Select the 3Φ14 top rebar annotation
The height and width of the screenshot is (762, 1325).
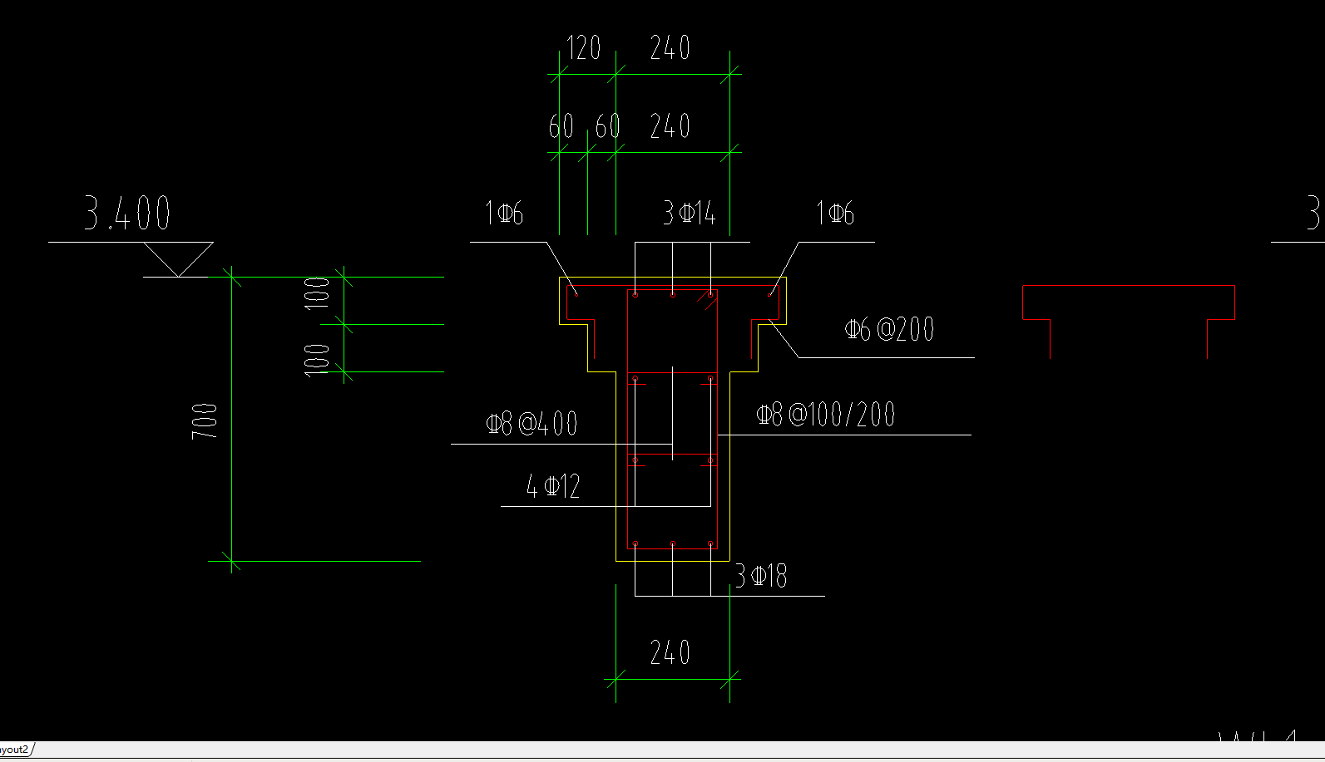tap(689, 214)
